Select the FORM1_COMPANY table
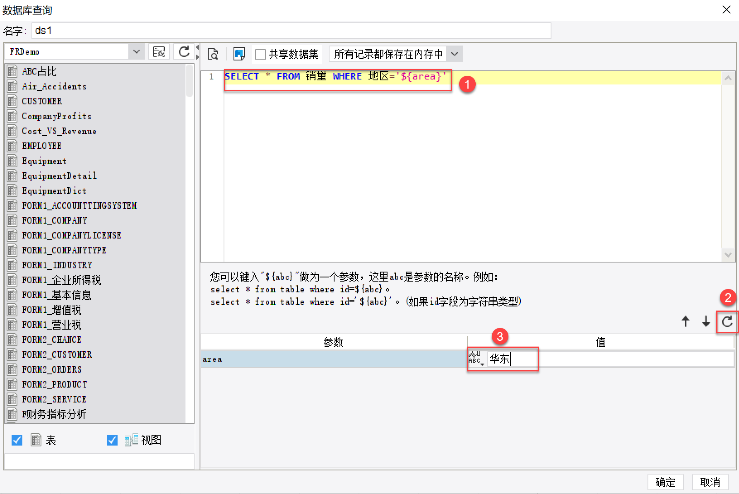 click(x=54, y=220)
